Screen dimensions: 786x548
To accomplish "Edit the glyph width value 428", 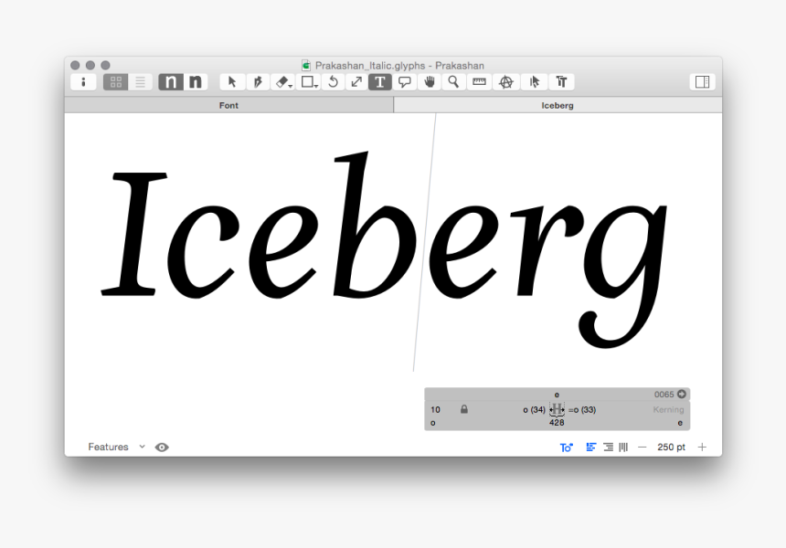I will click(557, 423).
